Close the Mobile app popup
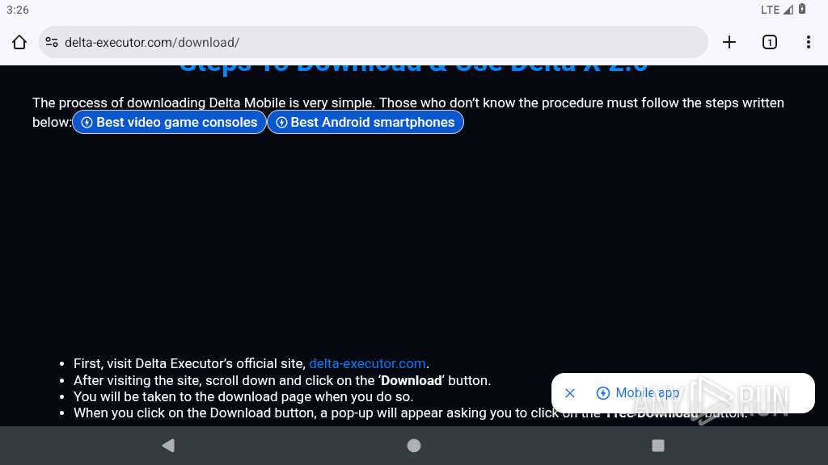The height and width of the screenshot is (465, 828). pos(570,393)
